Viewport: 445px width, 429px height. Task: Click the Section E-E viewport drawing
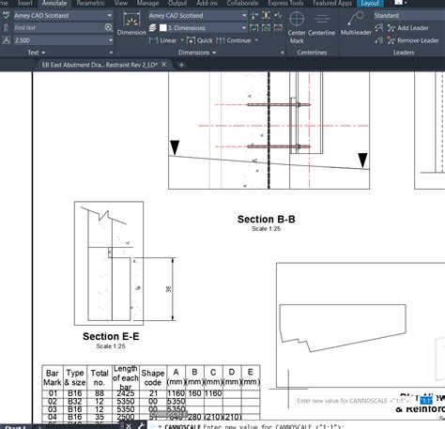pyautogui.click(x=109, y=263)
